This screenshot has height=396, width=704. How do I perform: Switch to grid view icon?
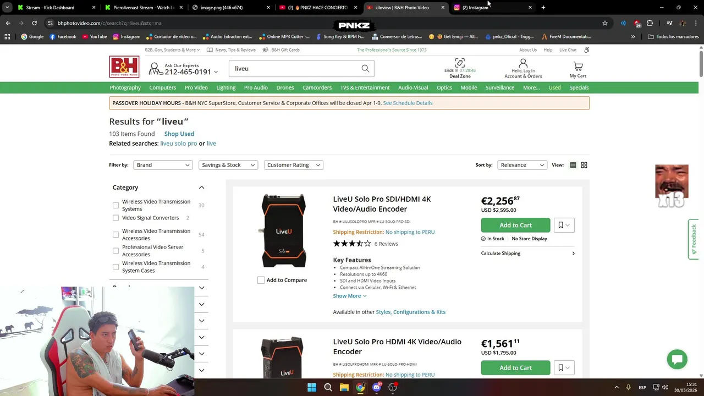pos(584,165)
